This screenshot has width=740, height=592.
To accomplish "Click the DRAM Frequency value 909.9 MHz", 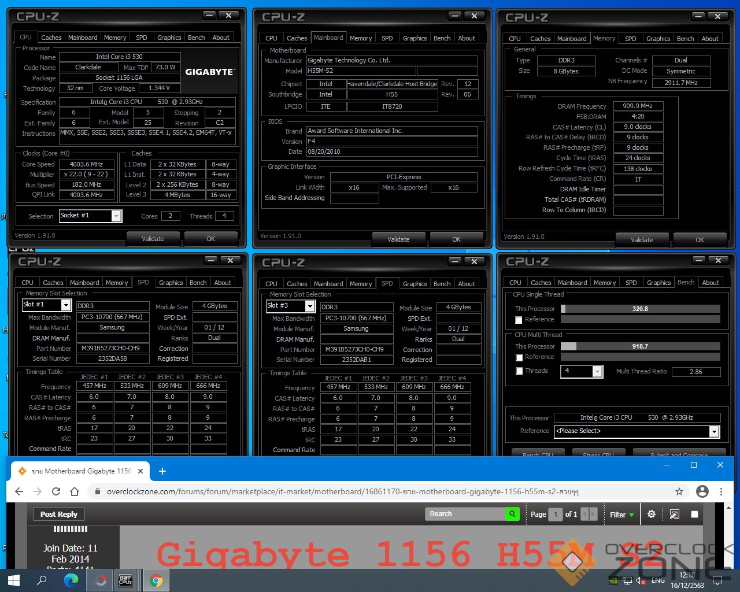I will click(x=638, y=106).
